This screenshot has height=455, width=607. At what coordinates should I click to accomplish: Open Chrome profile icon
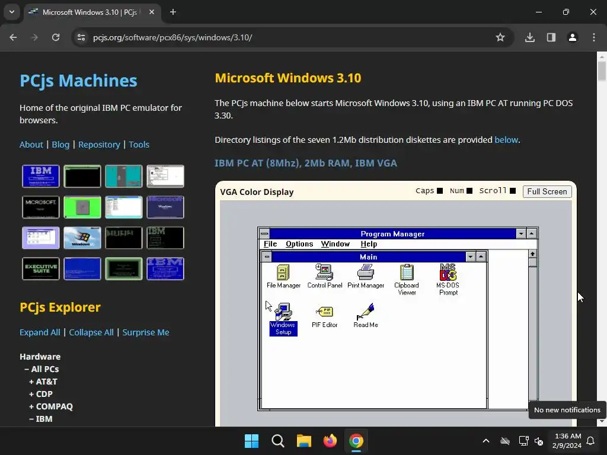pyautogui.click(x=572, y=37)
